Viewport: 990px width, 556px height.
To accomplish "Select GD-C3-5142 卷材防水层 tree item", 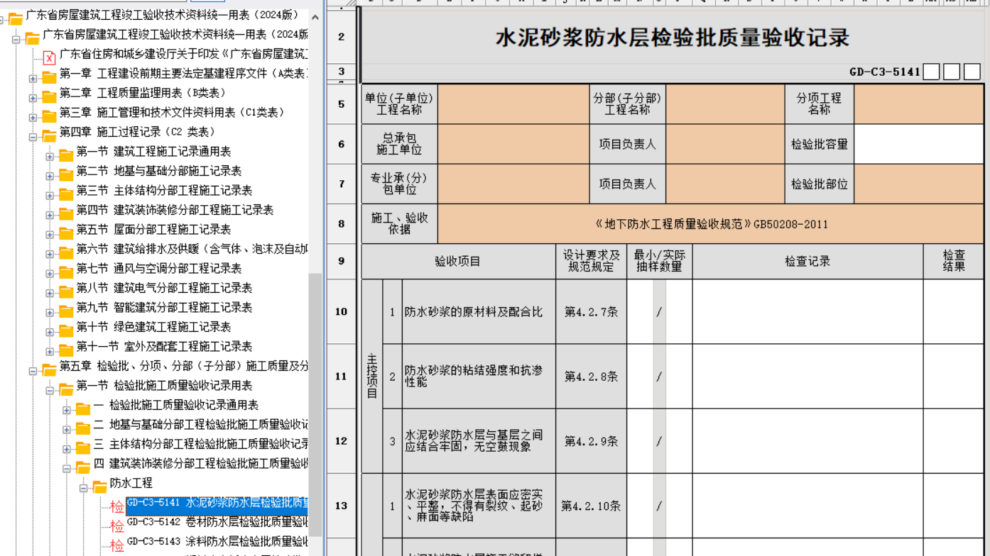I will point(217,523).
